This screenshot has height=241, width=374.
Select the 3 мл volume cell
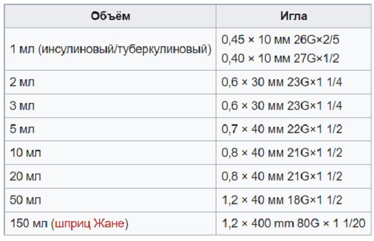[110, 106]
